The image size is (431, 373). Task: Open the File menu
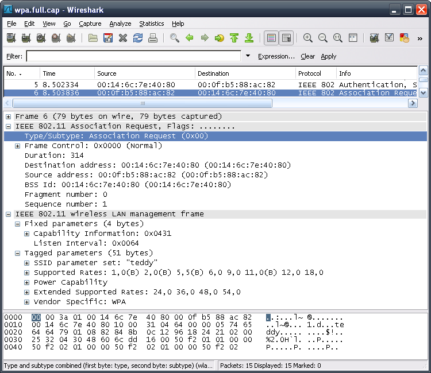[x=11, y=24]
